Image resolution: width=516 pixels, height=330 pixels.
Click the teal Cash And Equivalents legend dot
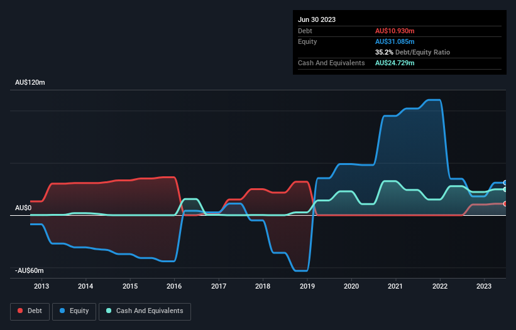(109, 311)
